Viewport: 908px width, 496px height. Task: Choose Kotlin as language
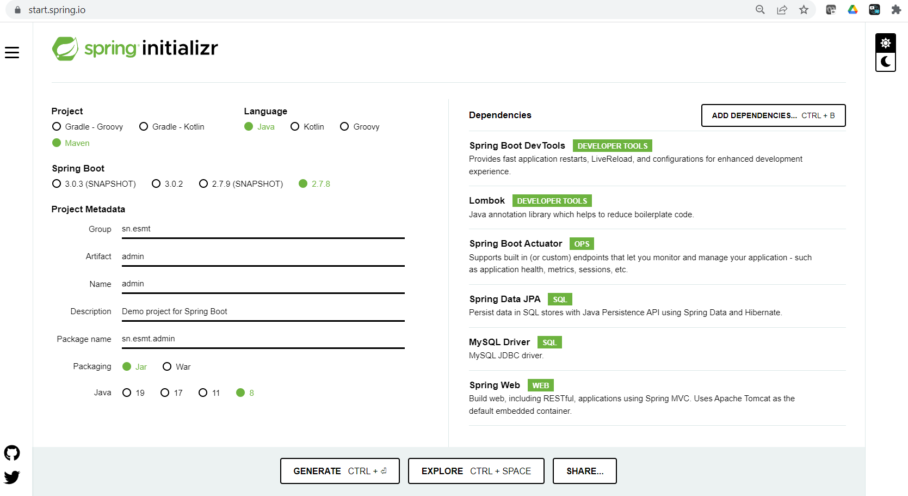(307, 127)
